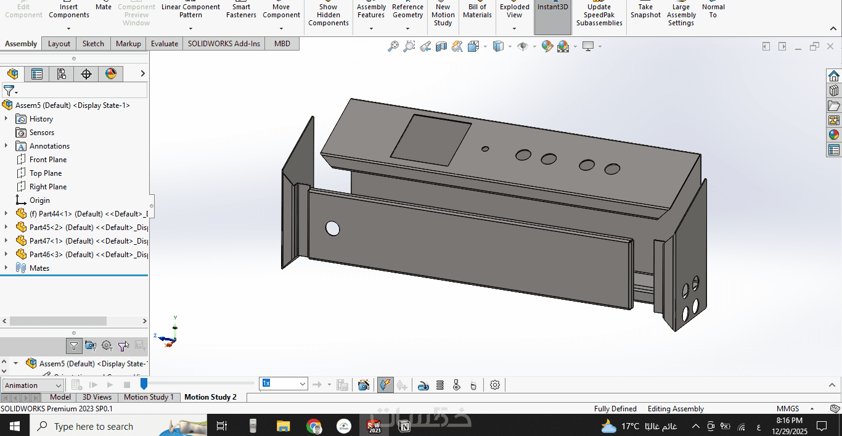
Task: Click the Save Animation icon
Action: pos(343,385)
